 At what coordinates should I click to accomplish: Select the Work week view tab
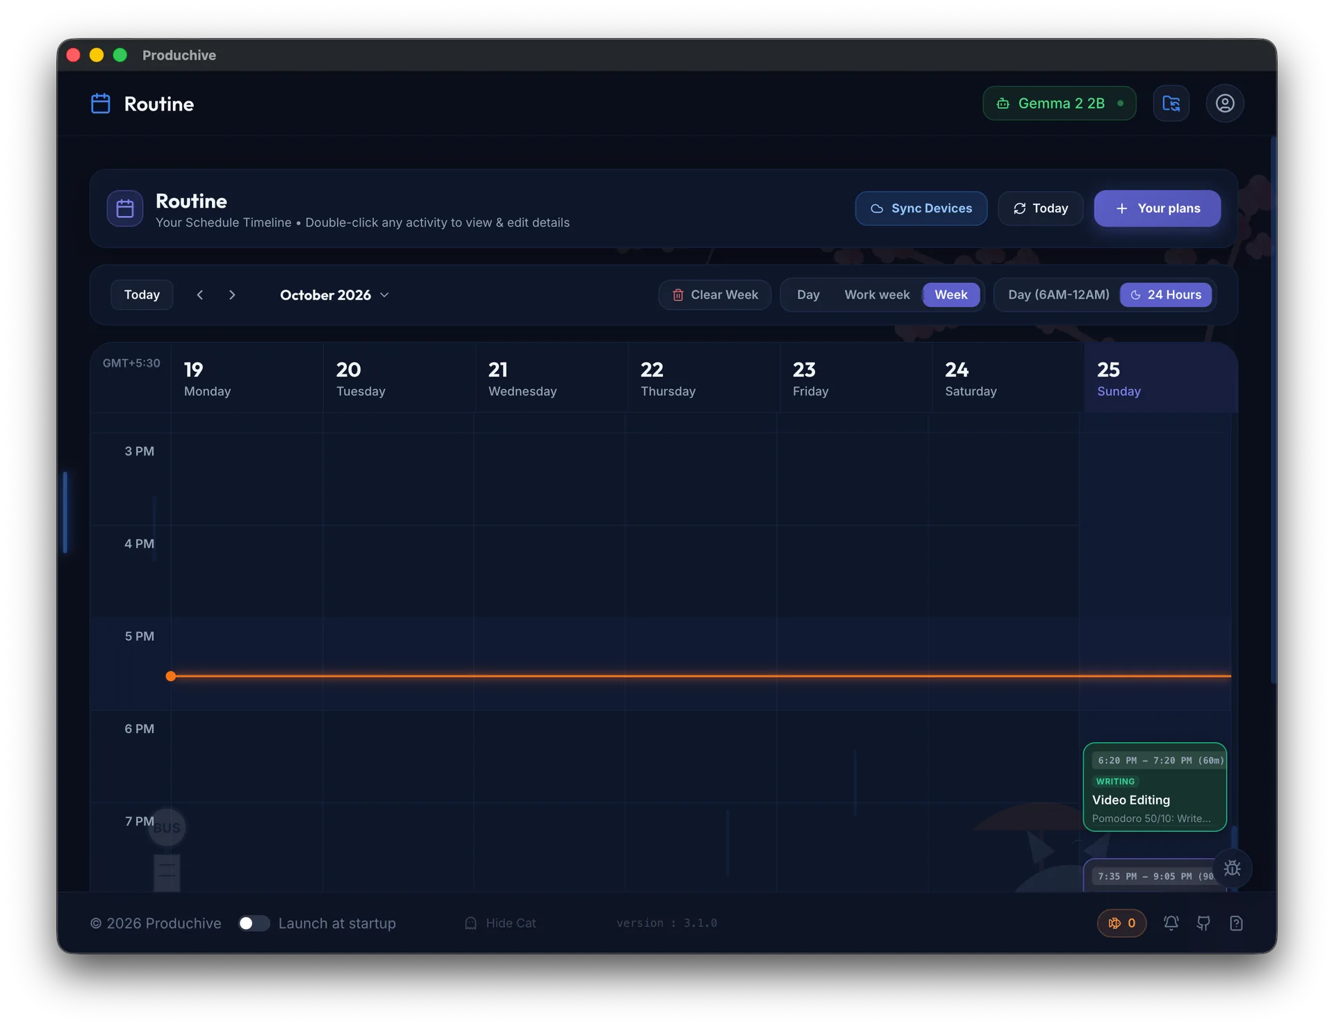pyautogui.click(x=877, y=295)
